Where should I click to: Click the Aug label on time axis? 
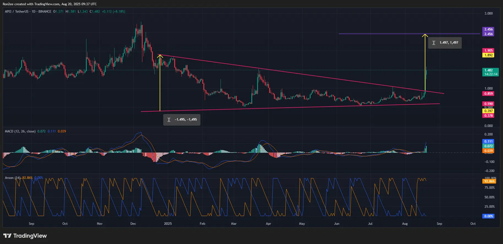coord(405,224)
